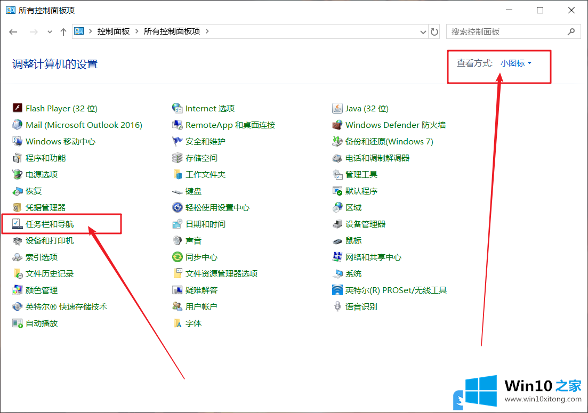
Task: Click the Internet 选项 globe icon
Action: click(x=177, y=108)
